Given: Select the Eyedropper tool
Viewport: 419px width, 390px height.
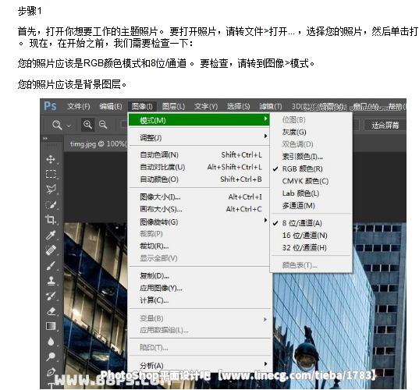Looking at the screenshot, I should coord(51,235).
